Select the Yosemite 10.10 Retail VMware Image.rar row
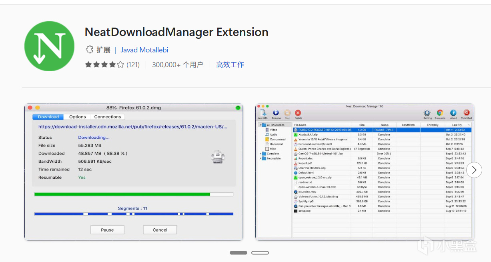 click(x=383, y=139)
